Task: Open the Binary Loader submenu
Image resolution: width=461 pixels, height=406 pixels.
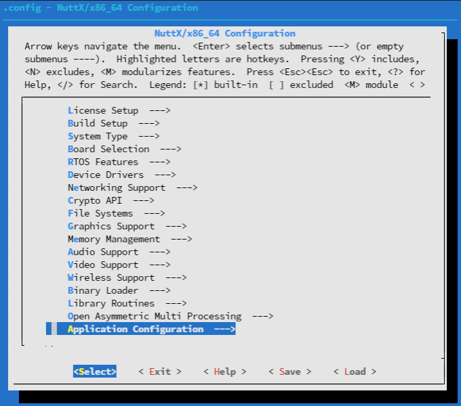Action: (x=119, y=290)
